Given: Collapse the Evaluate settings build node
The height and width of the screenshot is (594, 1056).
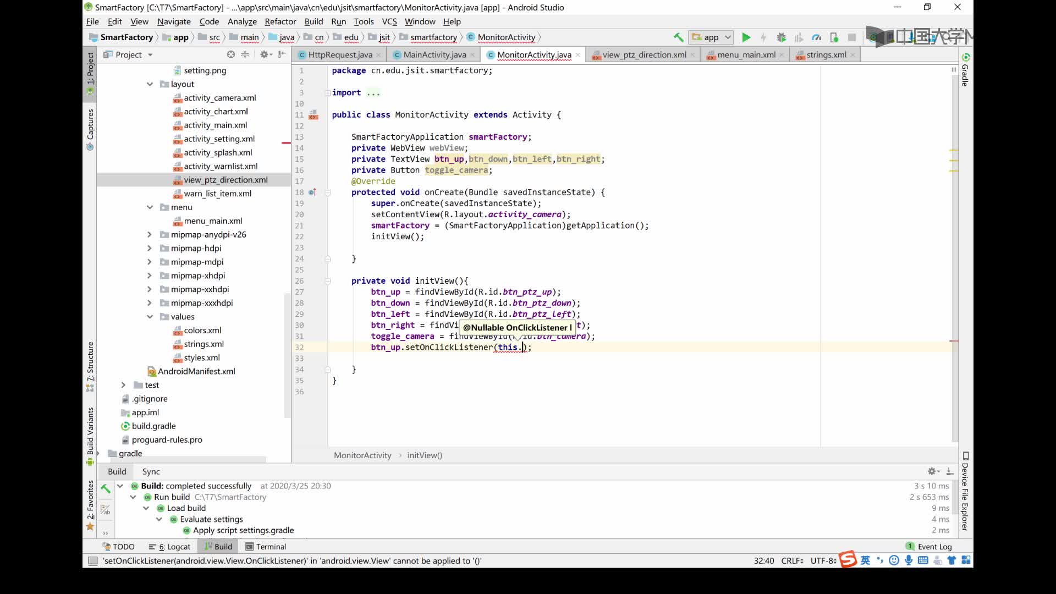Looking at the screenshot, I should coord(159,519).
